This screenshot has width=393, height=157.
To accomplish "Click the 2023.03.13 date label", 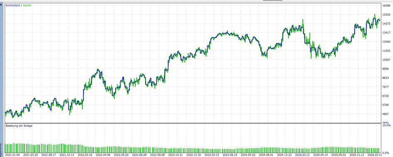I will click(212, 155).
